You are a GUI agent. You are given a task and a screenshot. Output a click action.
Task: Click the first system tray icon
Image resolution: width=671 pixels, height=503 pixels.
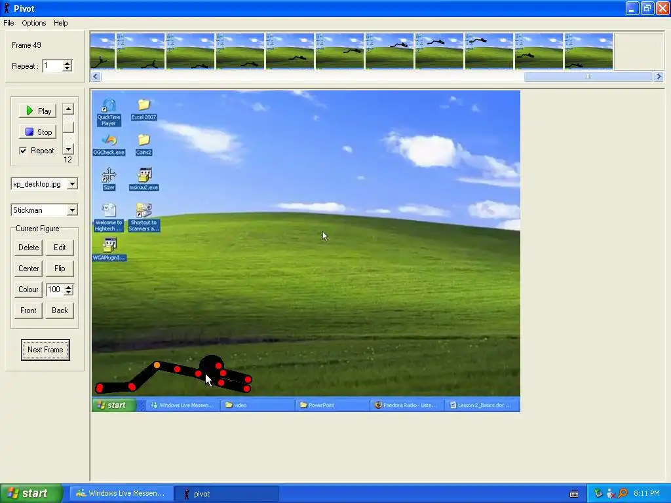(598, 493)
